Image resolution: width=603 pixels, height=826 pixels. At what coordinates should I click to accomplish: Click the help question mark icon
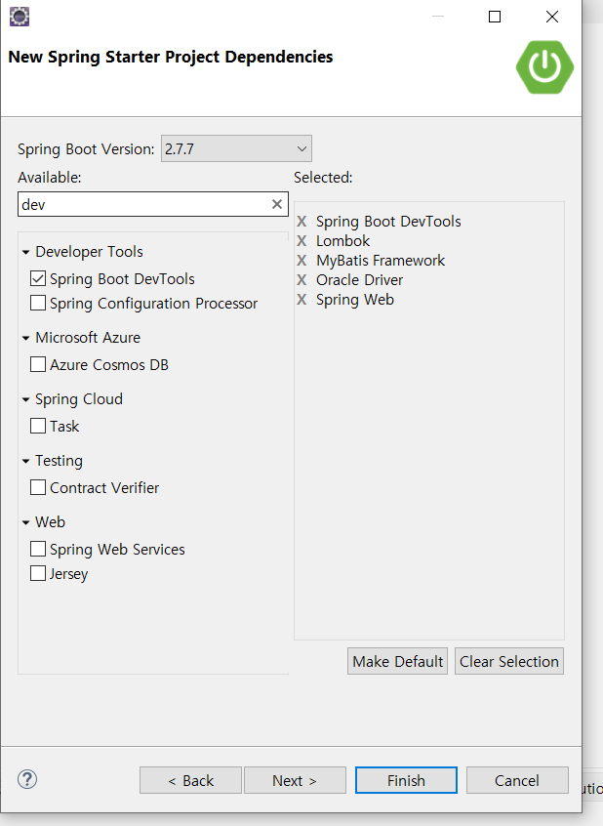27,779
